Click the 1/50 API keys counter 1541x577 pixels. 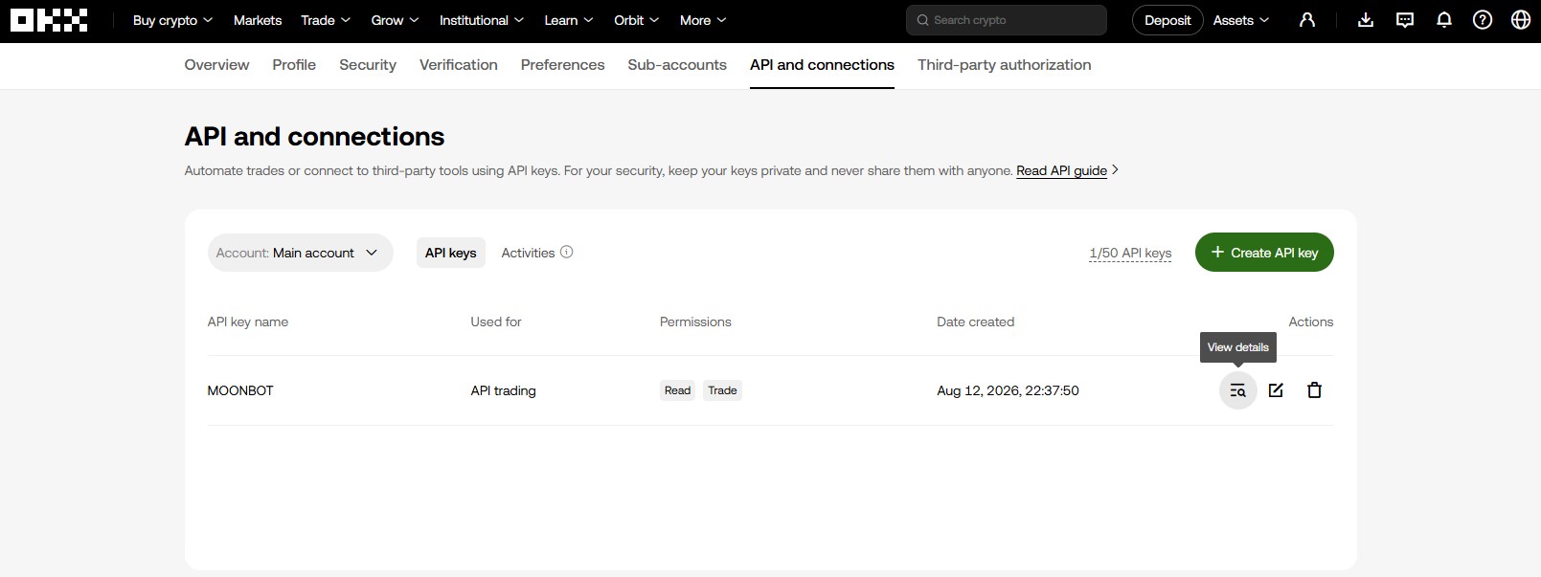point(1130,253)
